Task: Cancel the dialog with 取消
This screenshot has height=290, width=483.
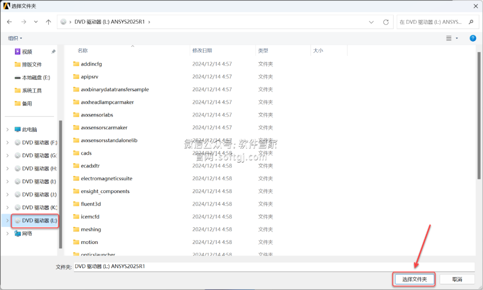Action: pos(457,279)
